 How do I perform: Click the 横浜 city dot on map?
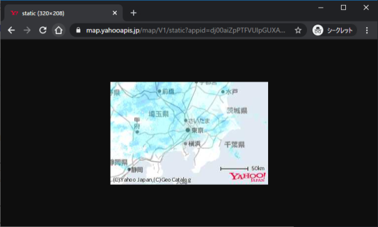[185, 144]
